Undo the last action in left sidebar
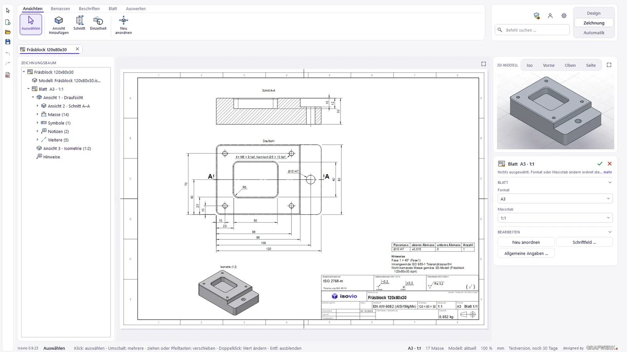The width and height of the screenshot is (627, 352). pos(8,54)
